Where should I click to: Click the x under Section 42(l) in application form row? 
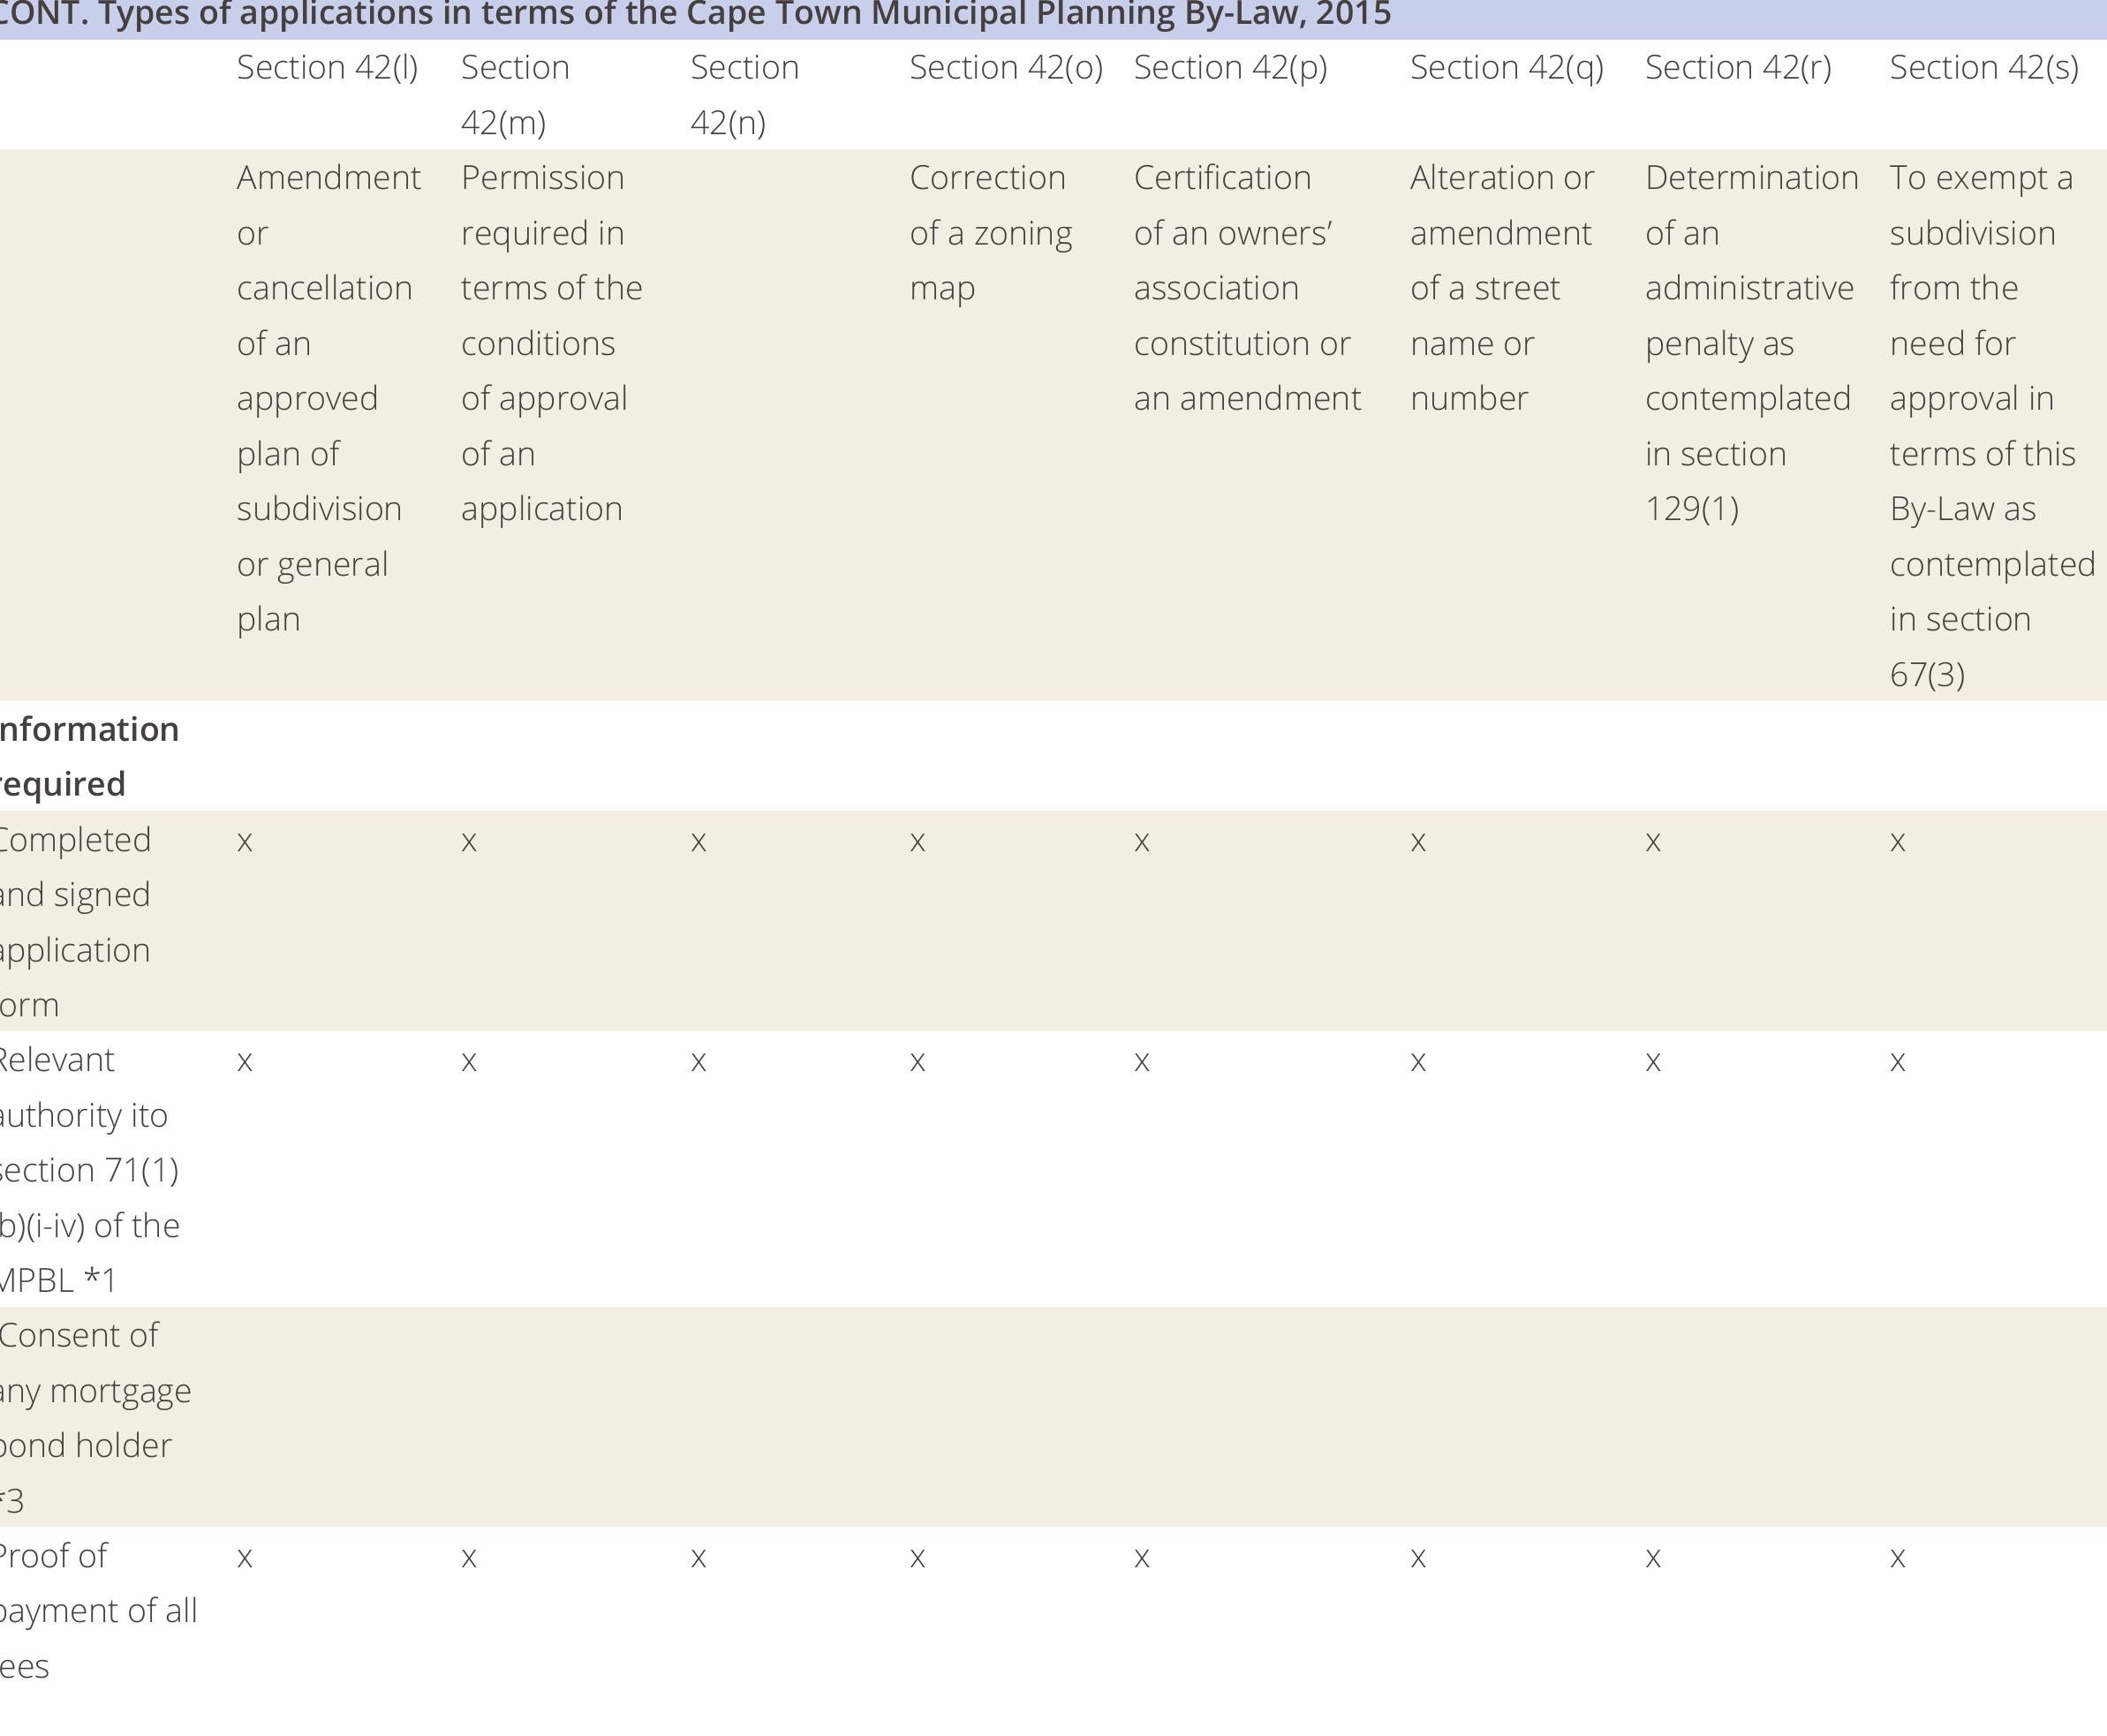pos(245,842)
